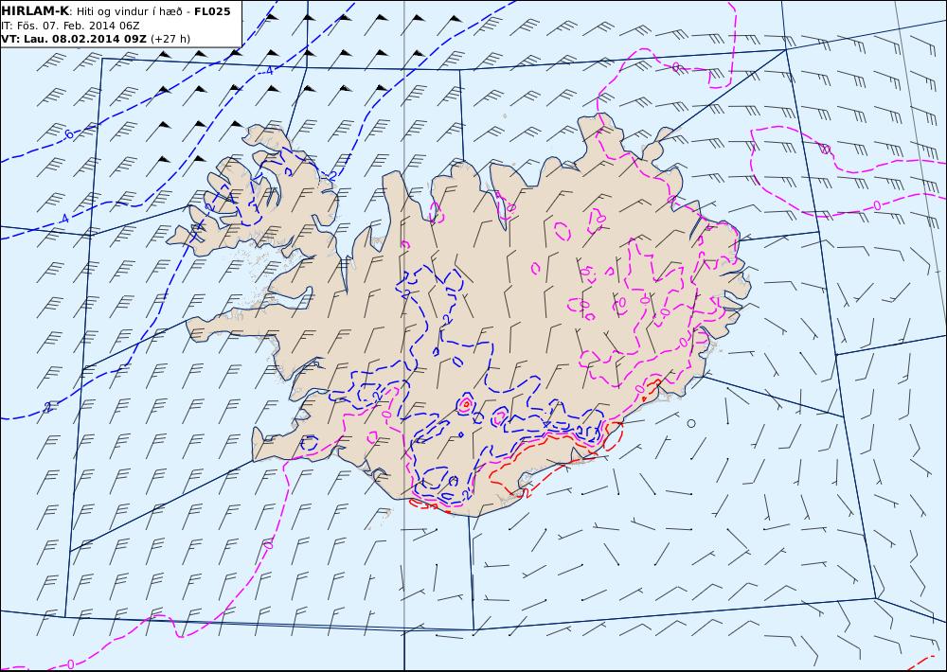Click the blue '-6' isotherm label

[68, 134]
